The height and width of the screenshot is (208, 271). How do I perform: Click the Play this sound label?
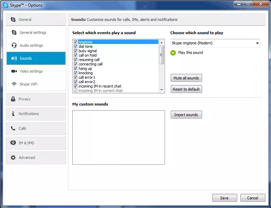tap(190, 53)
